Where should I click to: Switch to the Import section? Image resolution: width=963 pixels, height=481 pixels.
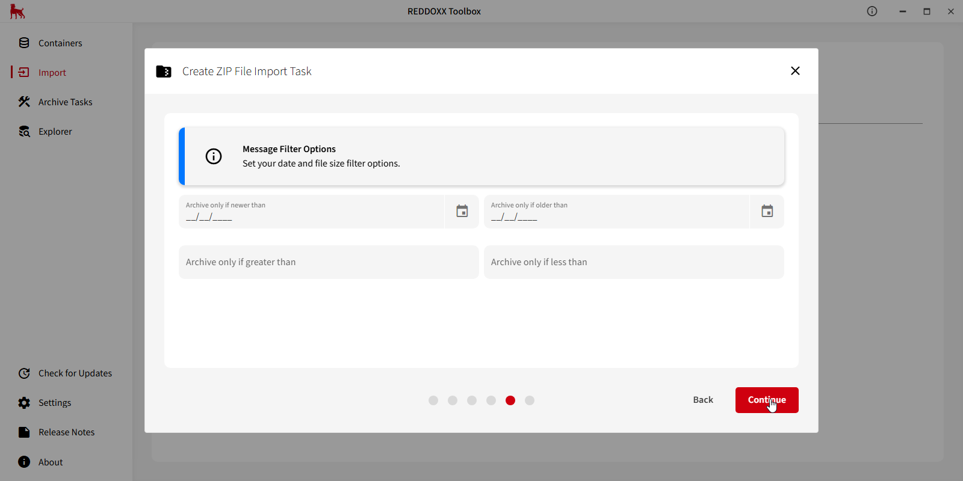[52, 73]
